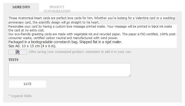The width and height of the screenshot is (185, 106).
Task: Switch to the MORE INFO tab
Action: click(x=21, y=7)
